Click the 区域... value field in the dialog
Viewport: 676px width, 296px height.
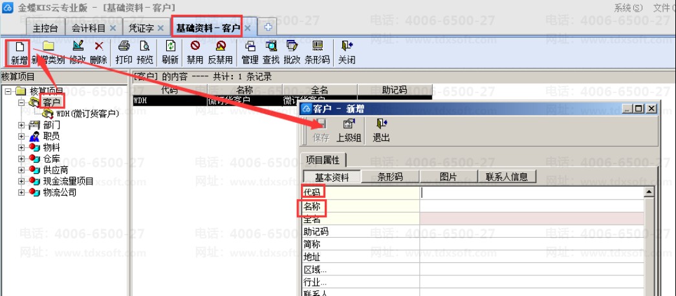(x=532, y=270)
